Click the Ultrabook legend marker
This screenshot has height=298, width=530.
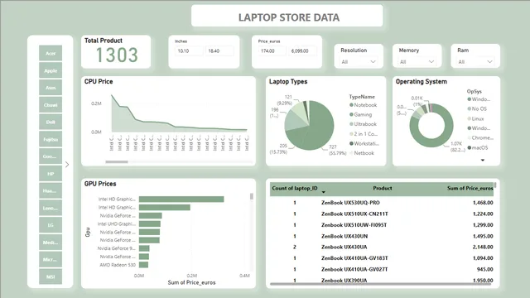(x=351, y=124)
